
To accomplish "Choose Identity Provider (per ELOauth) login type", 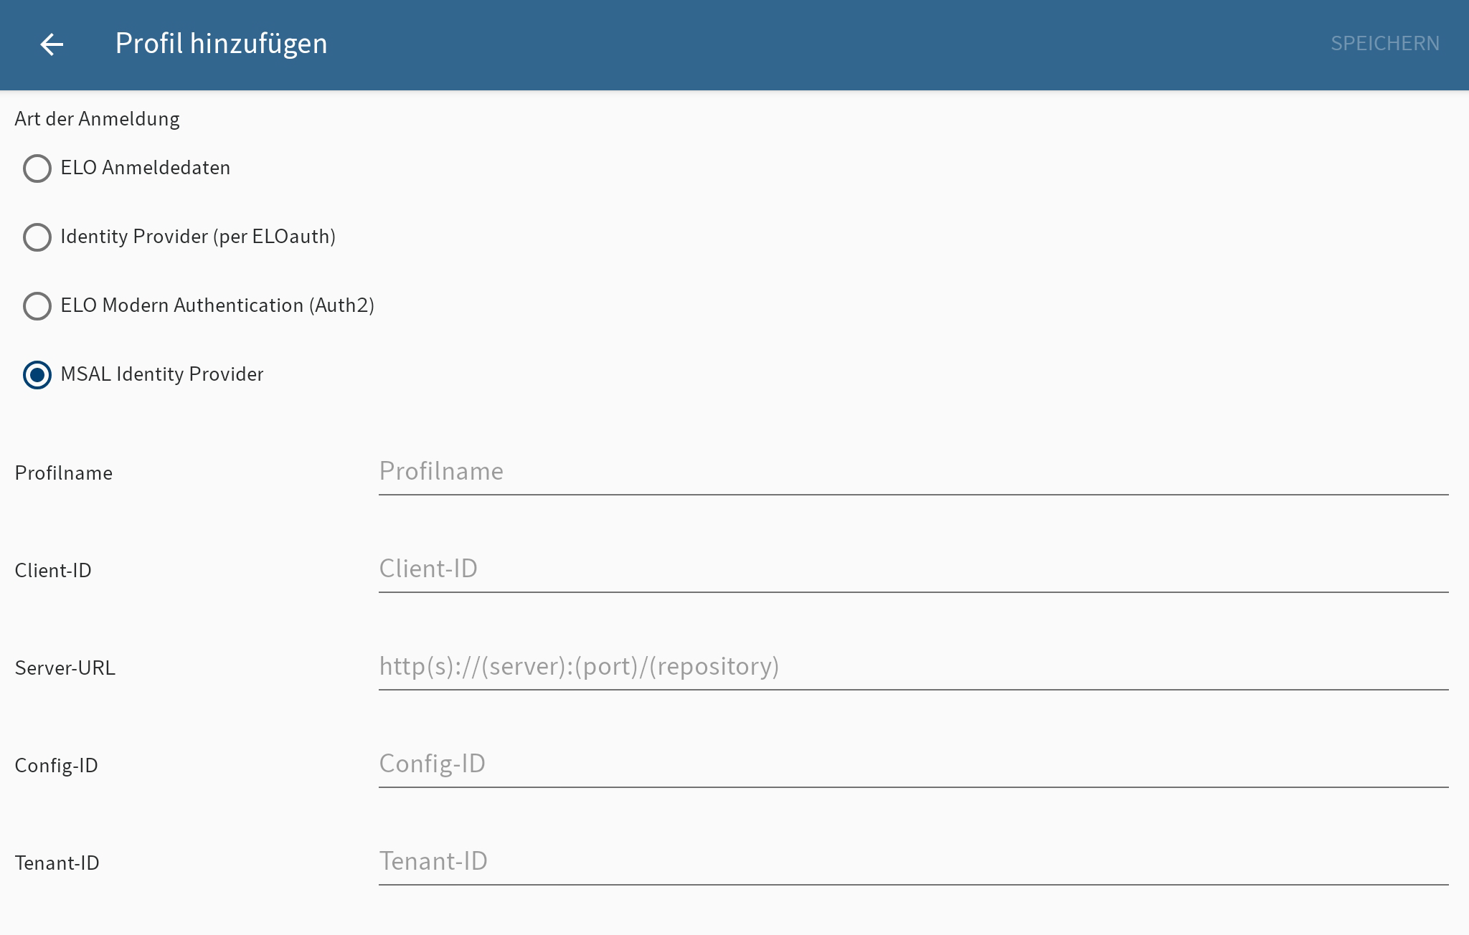I will coord(37,237).
